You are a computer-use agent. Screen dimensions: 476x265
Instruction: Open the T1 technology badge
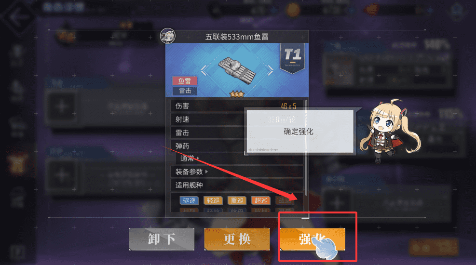coord(293,58)
